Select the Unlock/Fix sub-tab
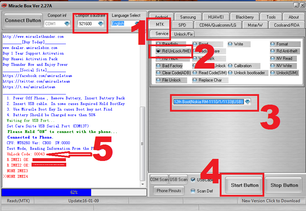306x211 pixels. pos(183,34)
